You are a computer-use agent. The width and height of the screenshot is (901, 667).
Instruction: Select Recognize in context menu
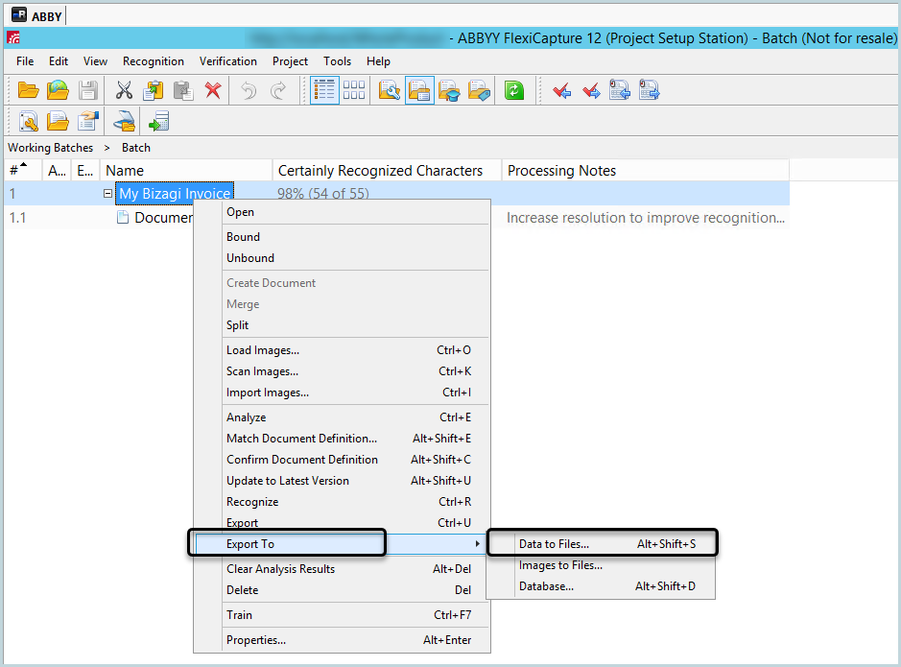[x=342, y=502]
